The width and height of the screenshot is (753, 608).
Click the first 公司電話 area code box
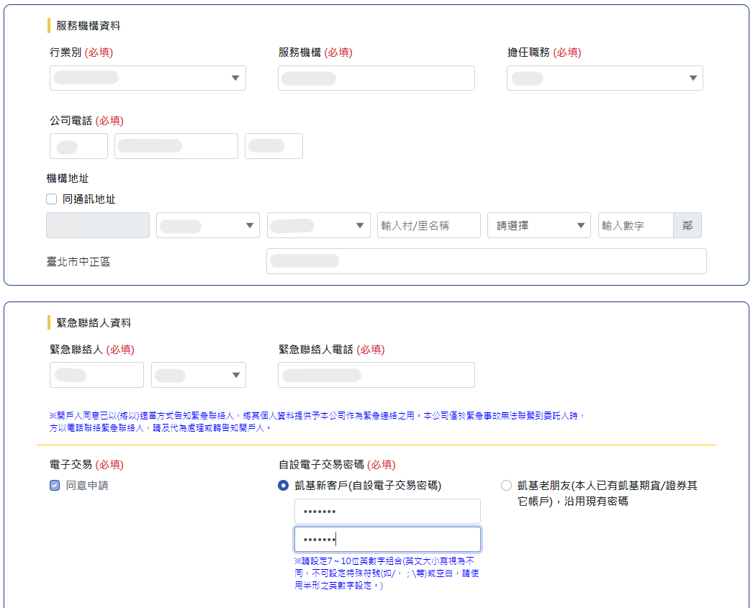[x=78, y=146]
